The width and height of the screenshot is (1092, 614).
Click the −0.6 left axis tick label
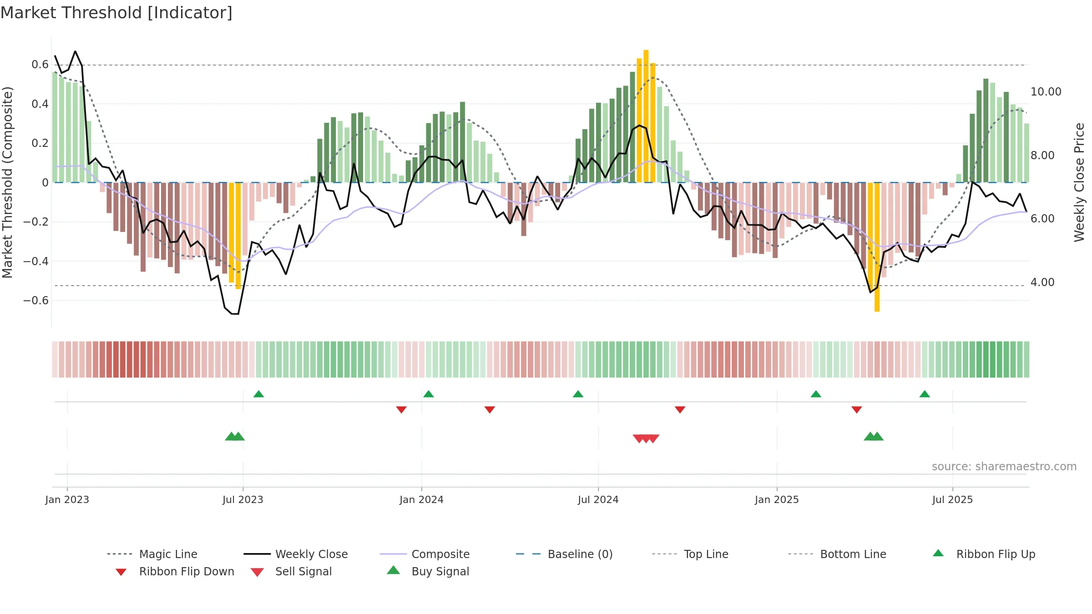pyautogui.click(x=36, y=301)
